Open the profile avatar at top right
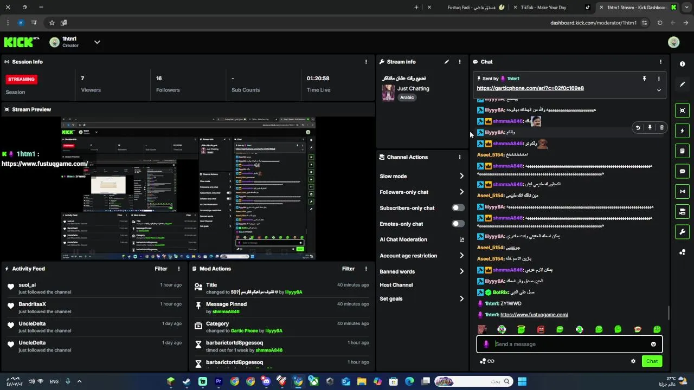Image resolution: width=694 pixels, height=390 pixels. (674, 42)
